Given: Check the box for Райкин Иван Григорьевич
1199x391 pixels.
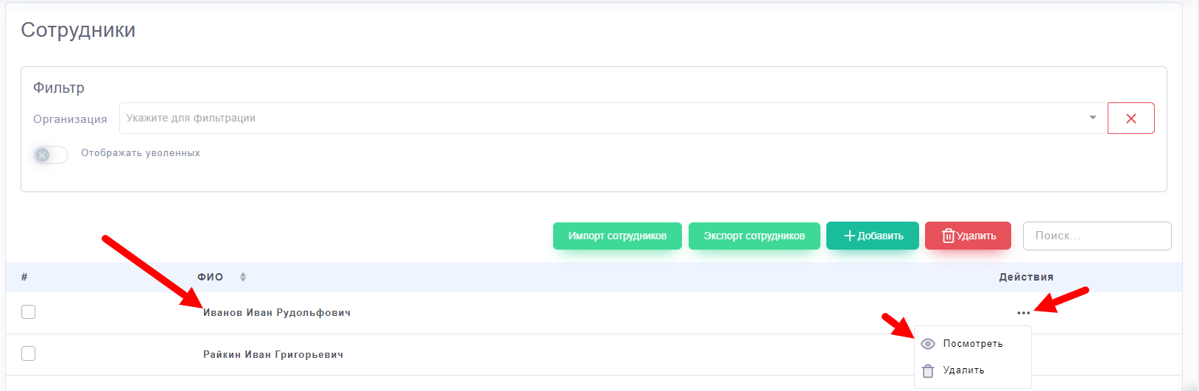Looking at the screenshot, I should coord(29,354).
